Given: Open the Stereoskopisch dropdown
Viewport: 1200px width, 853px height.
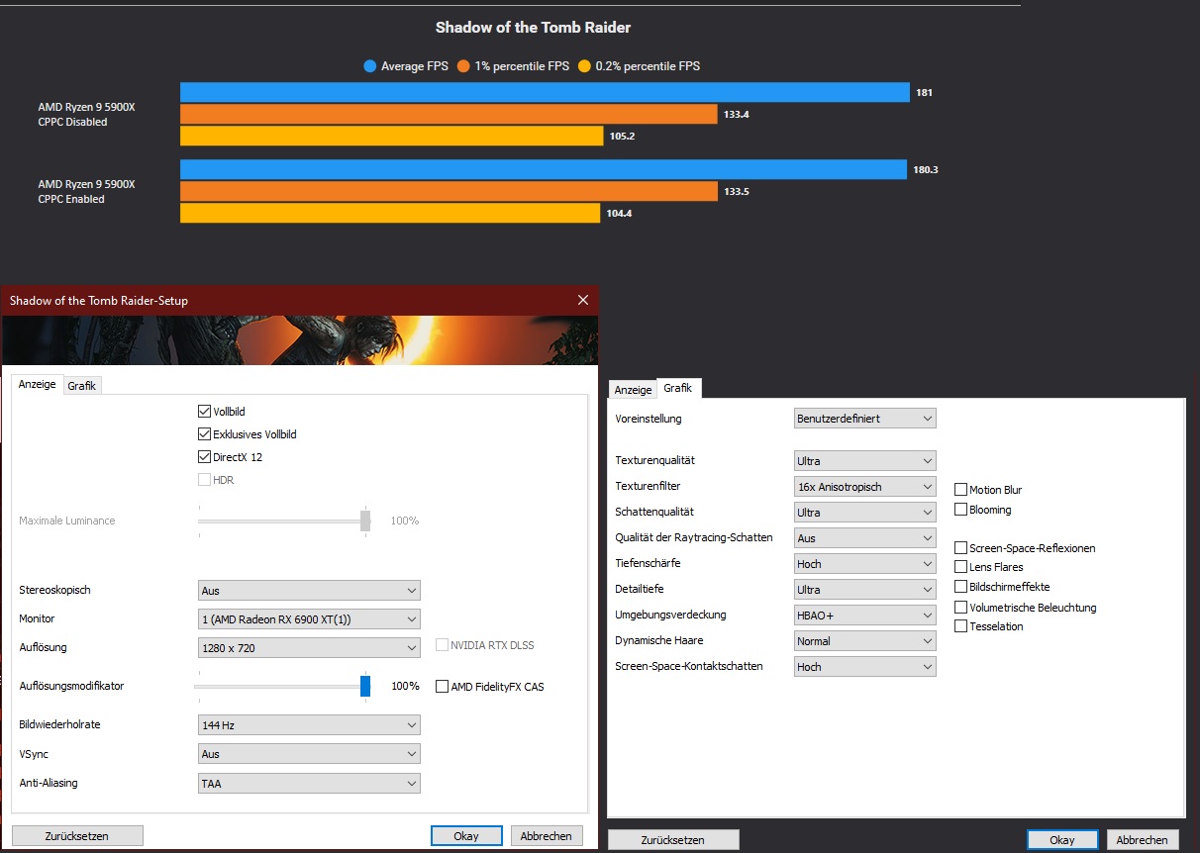Looking at the screenshot, I should pos(310,590).
